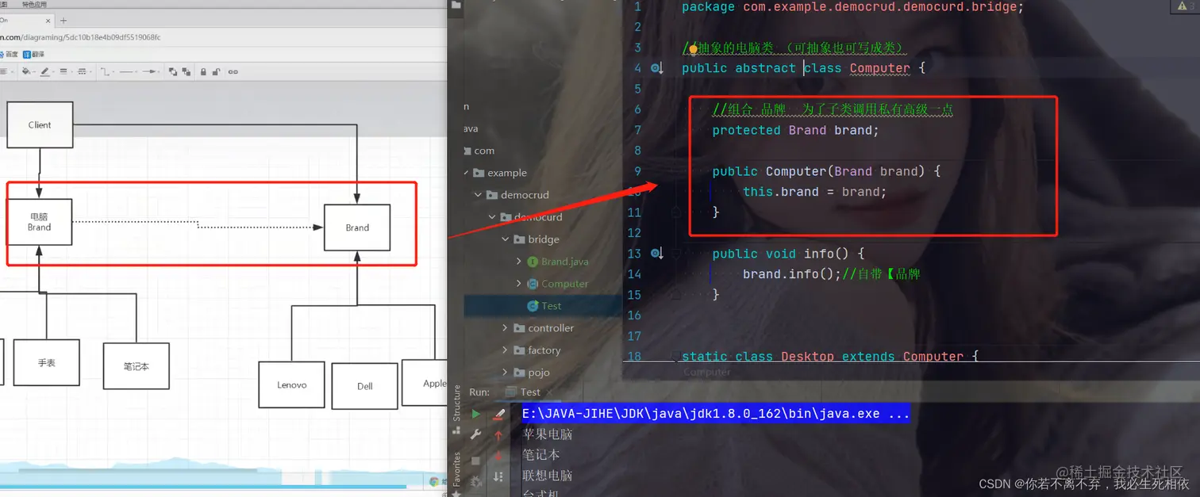The height and width of the screenshot is (497, 1200).
Task: Click the 'protected Brand brand;' code line
Action: pyautogui.click(x=795, y=130)
